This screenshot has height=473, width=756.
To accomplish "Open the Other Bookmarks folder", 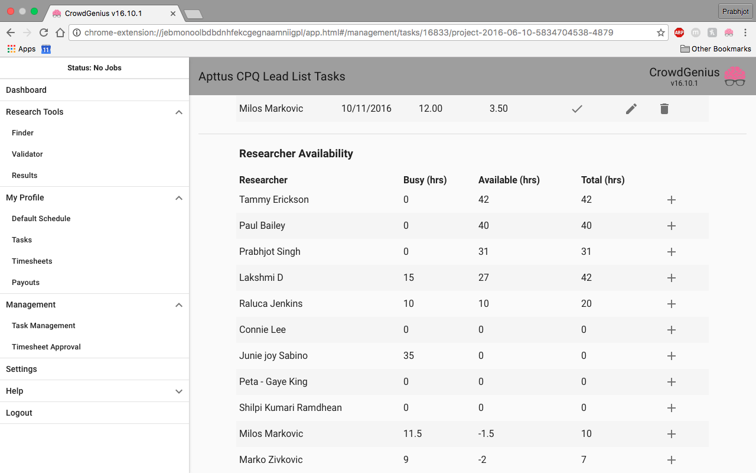I will 716,49.
